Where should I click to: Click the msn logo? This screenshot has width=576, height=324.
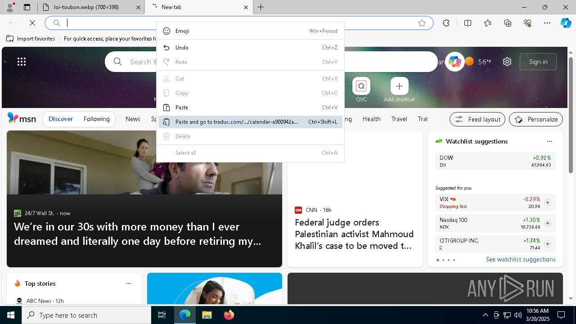point(22,118)
